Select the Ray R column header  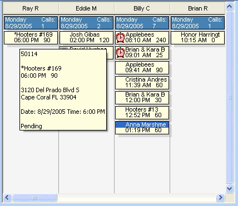click(31, 8)
